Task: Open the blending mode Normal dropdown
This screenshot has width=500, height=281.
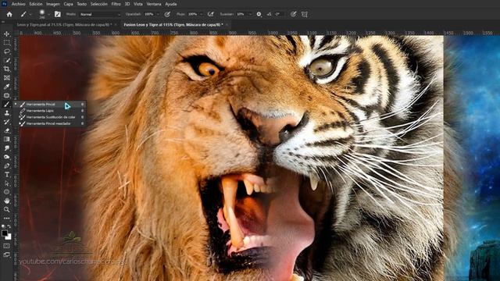Action: [x=100, y=14]
